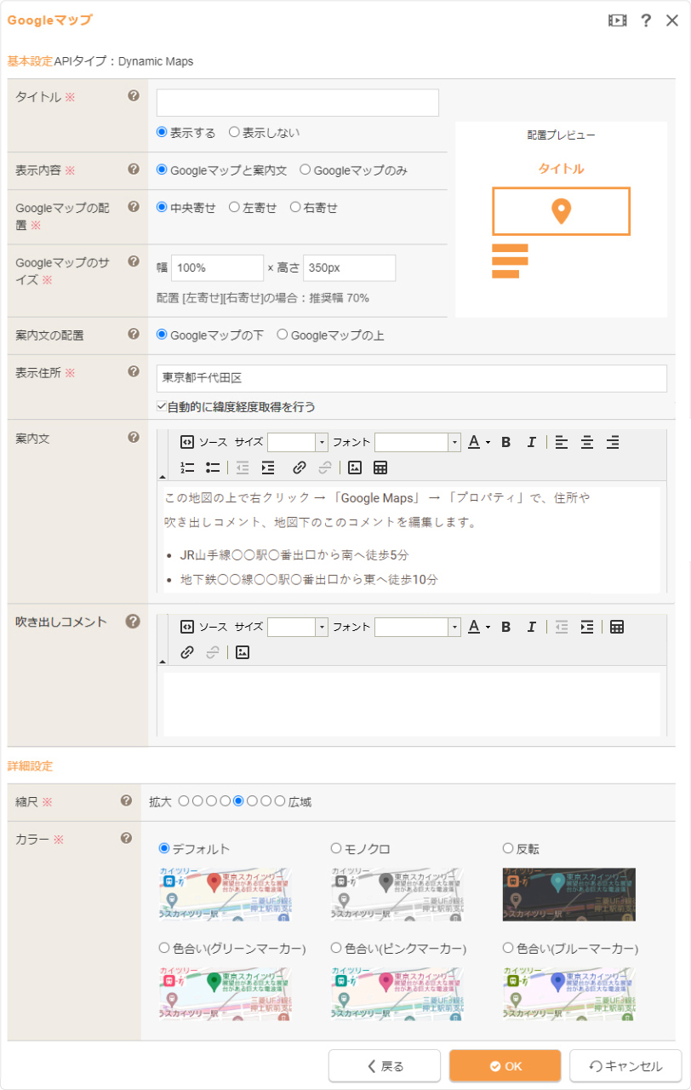The image size is (691, 1090).
Task: Select モノクロ map color
Action: [x=336, y=849]
